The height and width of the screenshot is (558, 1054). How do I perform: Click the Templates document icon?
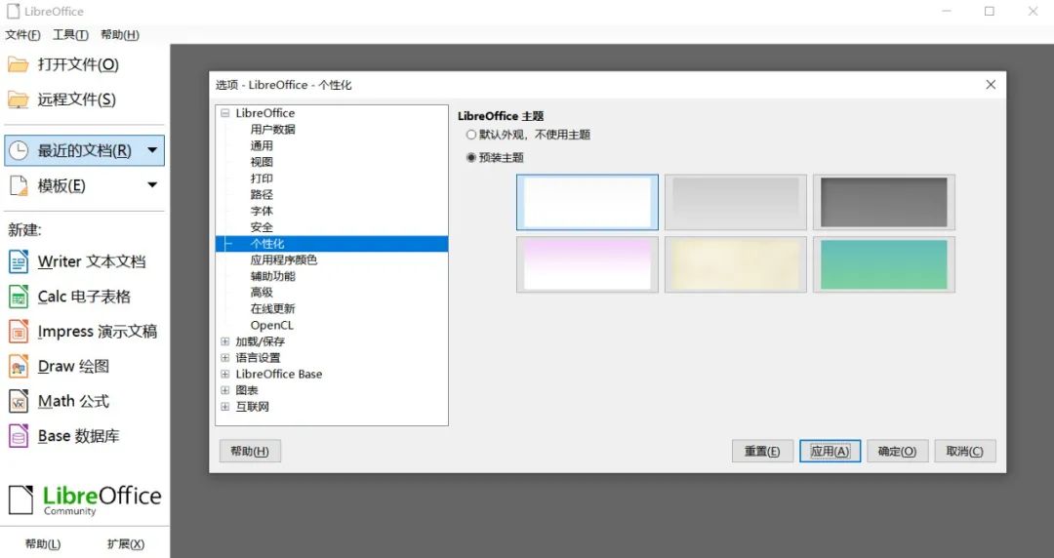19,185
